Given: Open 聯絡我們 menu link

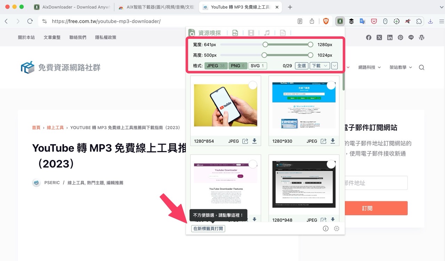Looking at the screenshot, I should pyautogui.click(x=78, y=37).
